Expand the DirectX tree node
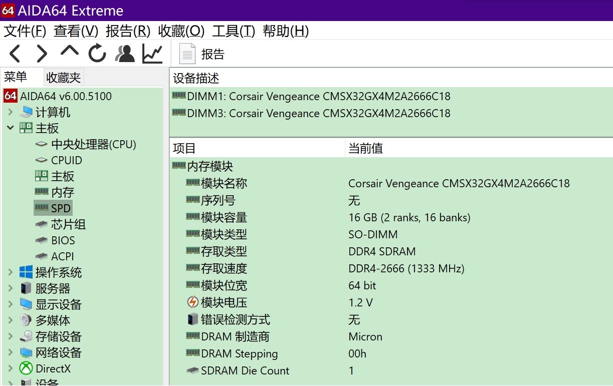This screenshot has width=613, height=386. [x=10, y=368]
